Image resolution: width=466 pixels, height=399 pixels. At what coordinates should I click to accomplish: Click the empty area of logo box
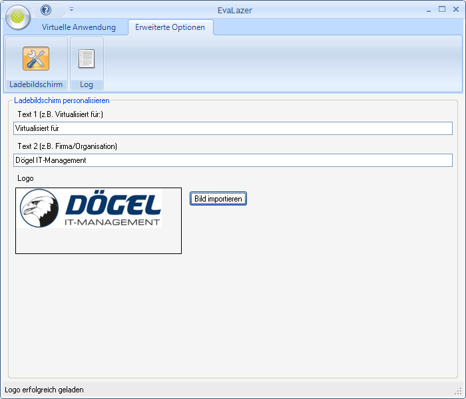tap(99, 241)
